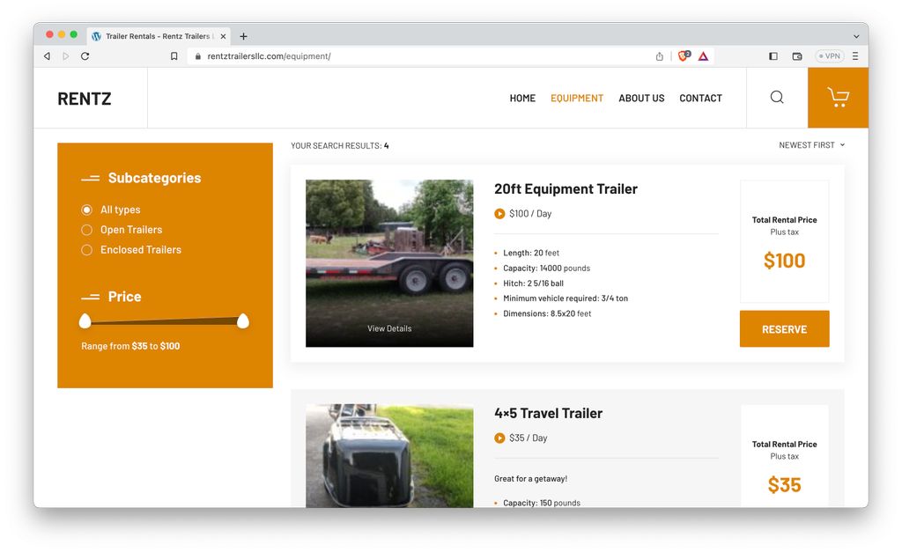This screenshot has height=552, width=902.
Task: Click the play icon beside $35 / Day
Action: [499, 438]
